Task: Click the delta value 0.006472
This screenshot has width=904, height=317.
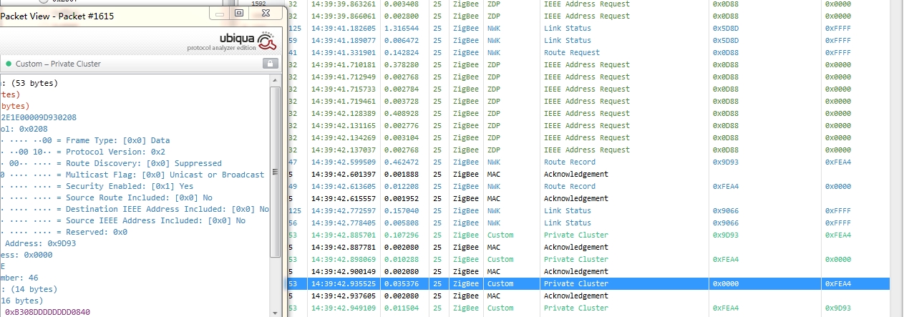Action: (401, 40)
